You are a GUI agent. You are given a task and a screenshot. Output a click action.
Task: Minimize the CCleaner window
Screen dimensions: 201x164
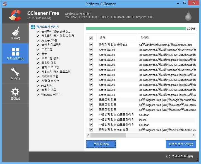click(178, 3)
